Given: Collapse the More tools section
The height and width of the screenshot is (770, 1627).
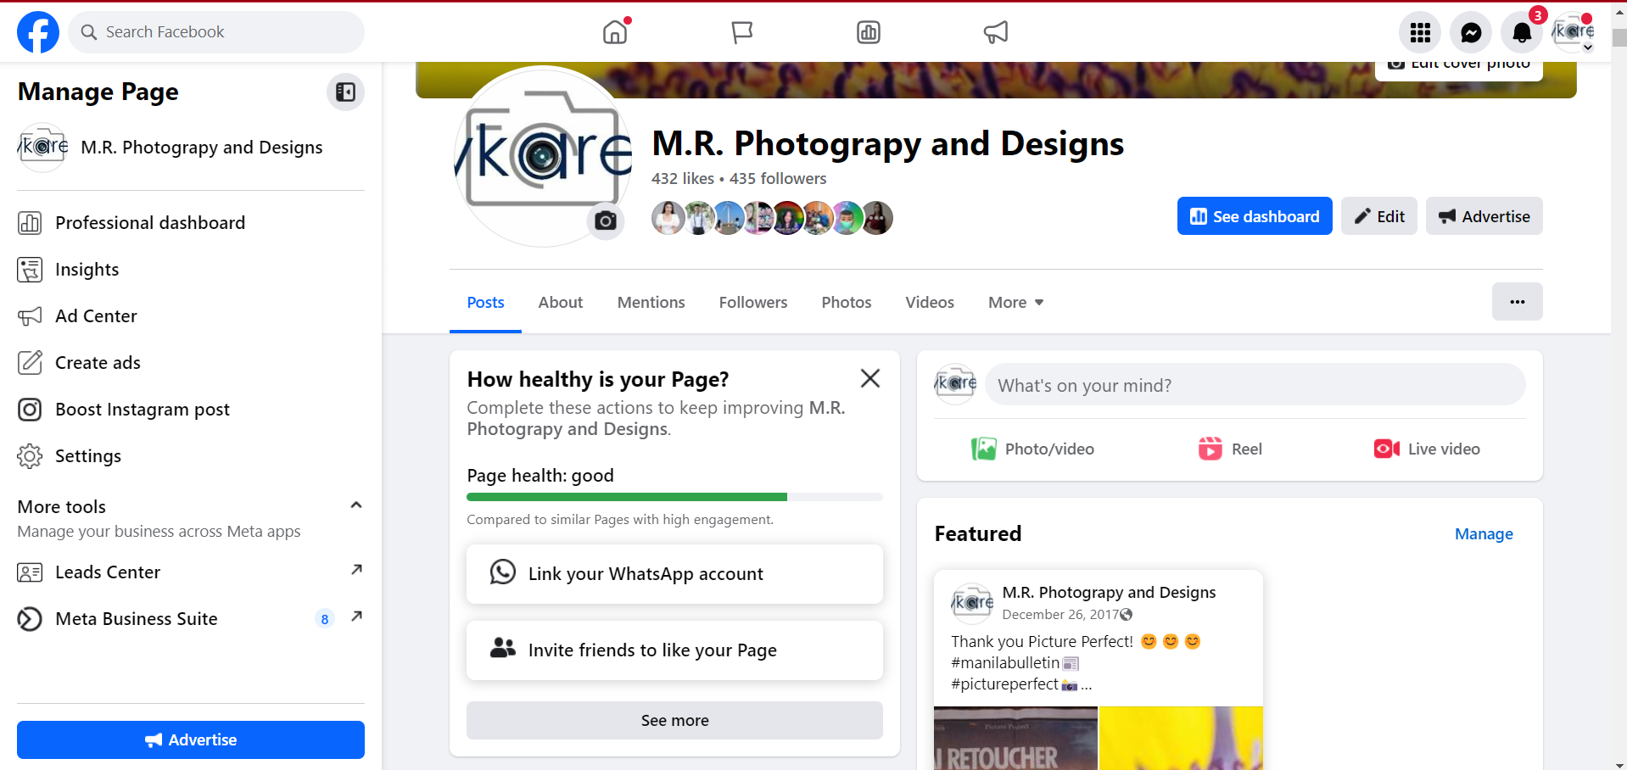Looking at the screenshot, I should [x=356, y=505].
